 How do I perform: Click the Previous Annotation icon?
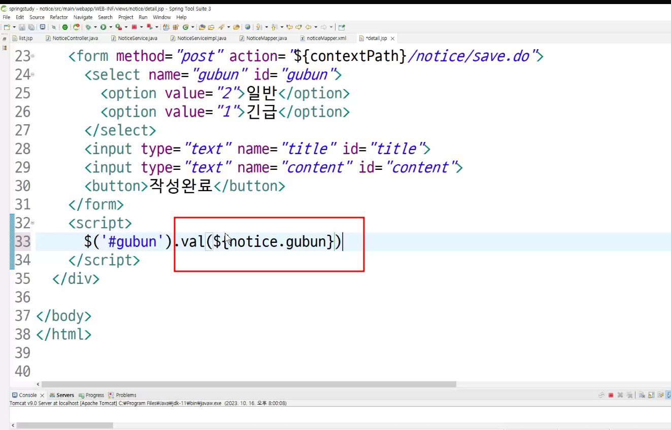(274, 27)
